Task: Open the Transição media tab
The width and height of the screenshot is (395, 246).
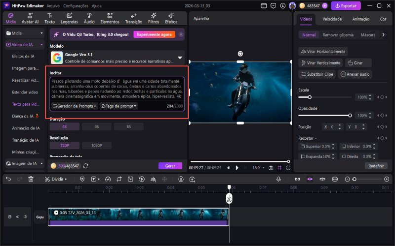Action: pyautogui.click(x=133, y=19)
